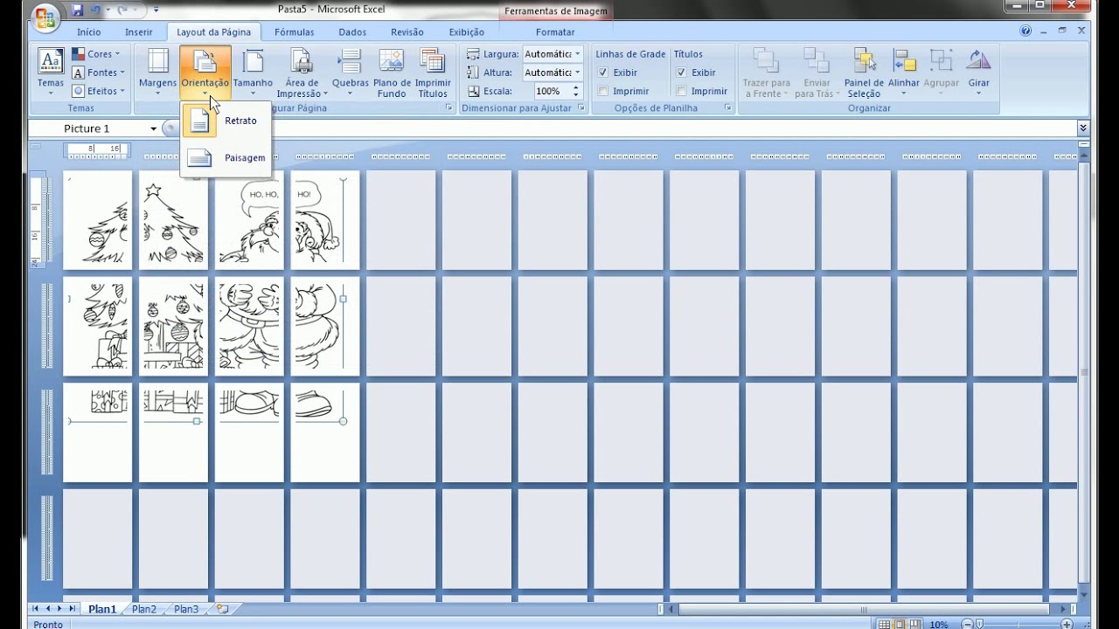The image size is (1119, 629).
Task: Switch to the Revisão tab
Action: (407, 31)
